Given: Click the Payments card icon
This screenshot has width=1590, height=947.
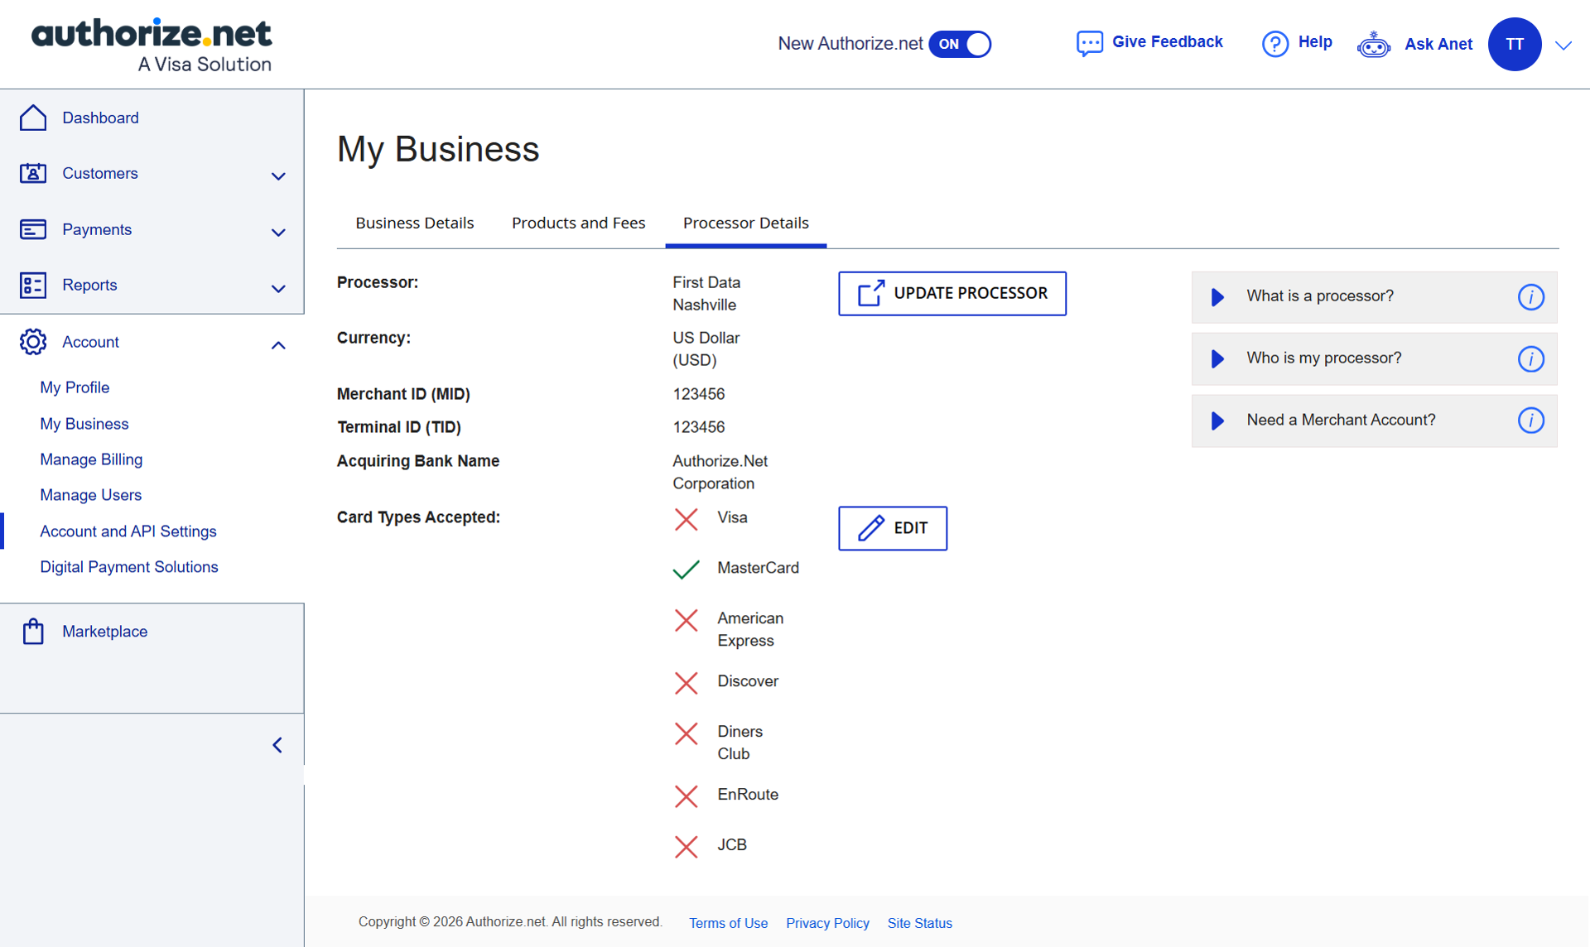Looking at the screenshot, I should pyautogui.click(x=33, y=229).
